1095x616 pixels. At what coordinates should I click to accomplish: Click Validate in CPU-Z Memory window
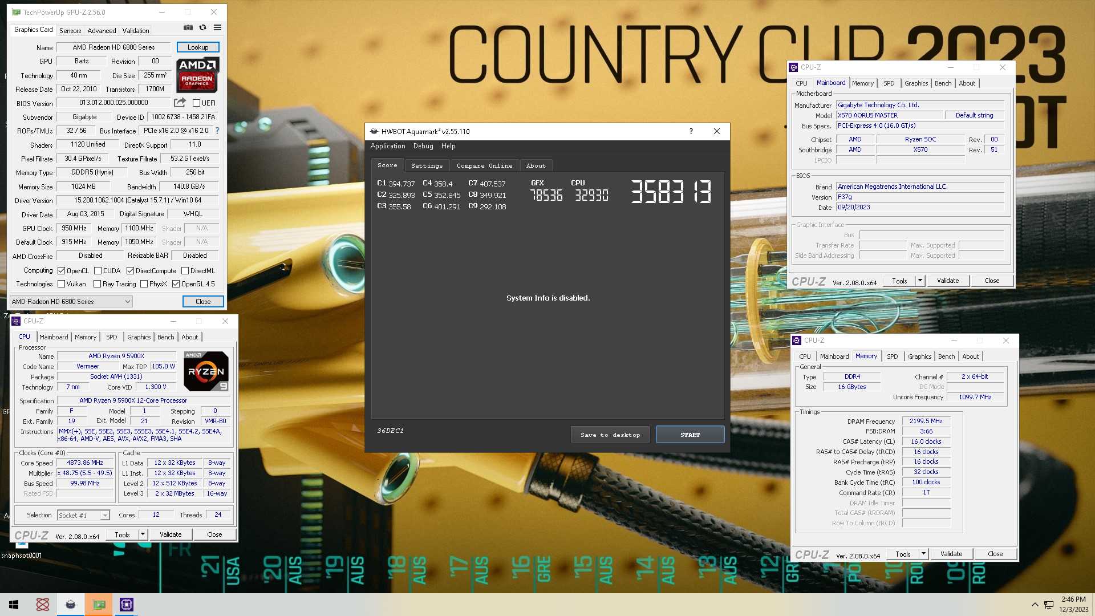pos(951,554)
